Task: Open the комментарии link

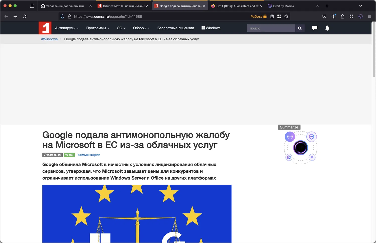Action: (x=89, y=155)
